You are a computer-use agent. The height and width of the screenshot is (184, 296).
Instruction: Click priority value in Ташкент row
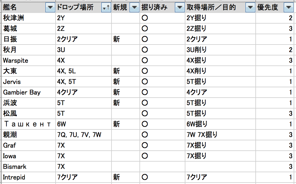coord(291,124)
